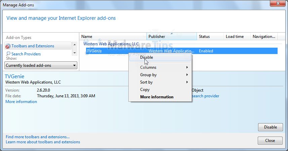This screenshot has height=151, width=288.
Task: Open the 'Currently loaded add-ons' dropdown
Action: coord(41,65)
